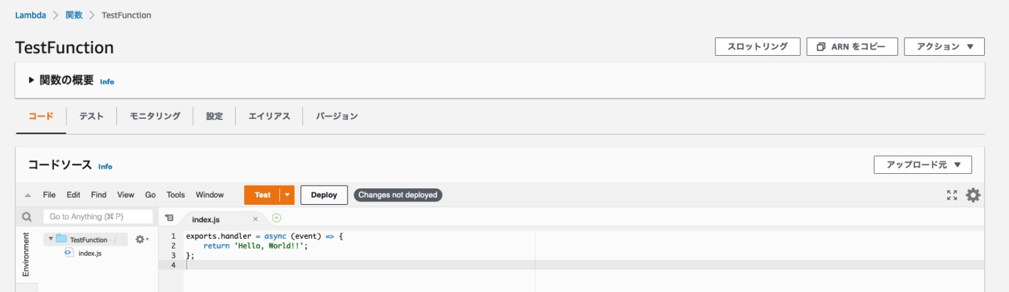Close the index.js editor tab
The image size is (1009, 292).
[256, 219]
